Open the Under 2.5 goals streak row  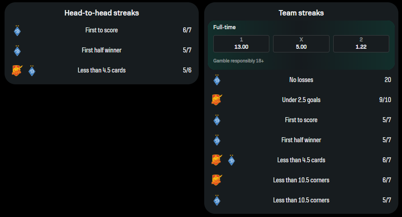(x=301, y=100)
